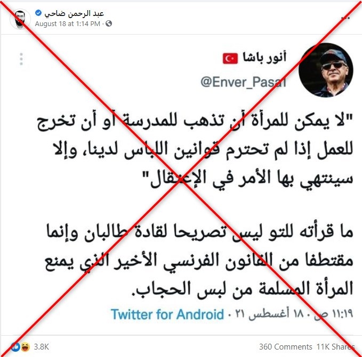Open the tweet's vertical three-dot menu

21,59
